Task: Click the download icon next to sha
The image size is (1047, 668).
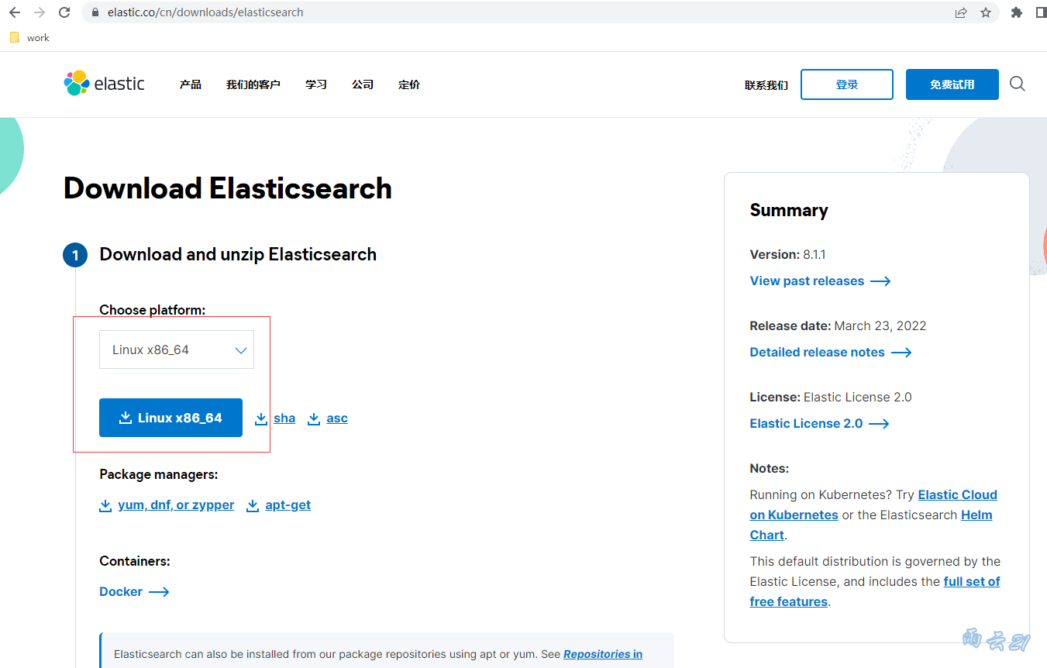Action: pos(262,418)
